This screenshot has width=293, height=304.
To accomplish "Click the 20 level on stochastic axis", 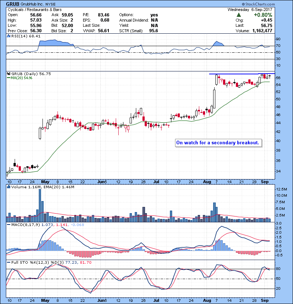I will [278, 289].
